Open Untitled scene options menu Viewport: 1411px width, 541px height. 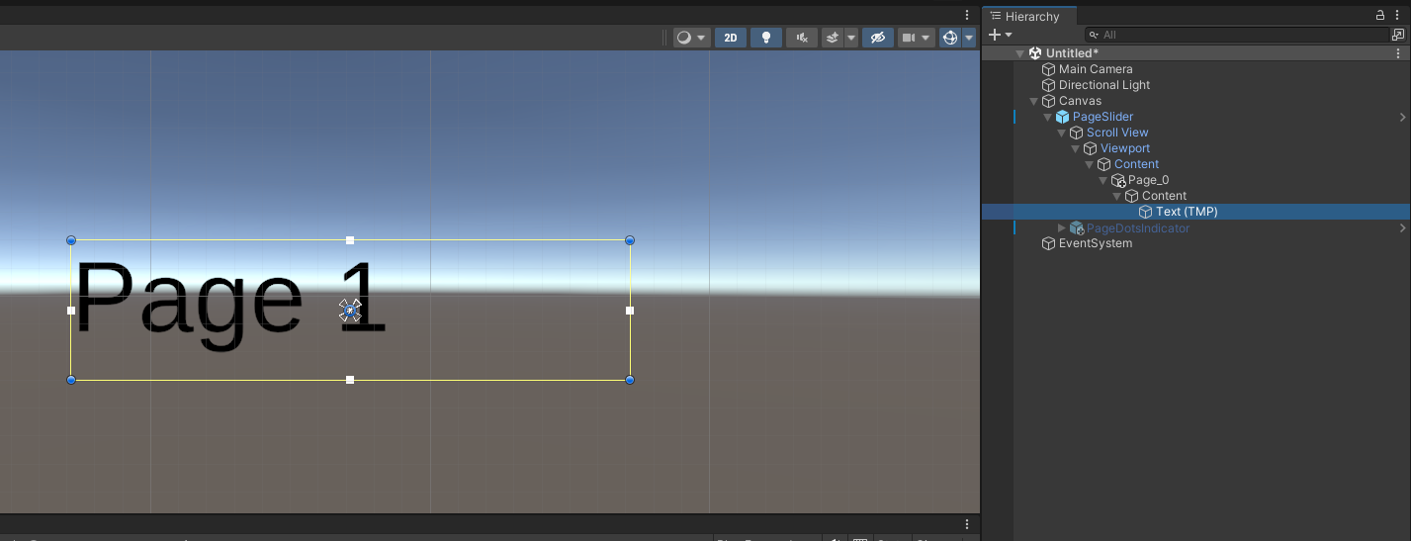pyautogui.click(x=1397, y=53)
